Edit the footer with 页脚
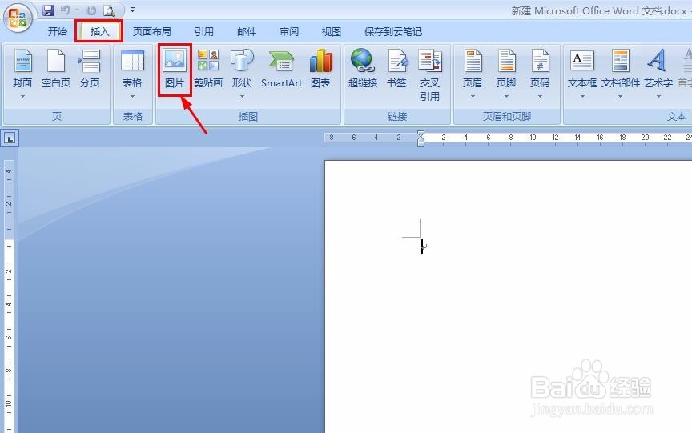The image size is (692, 433). (x=506, y=68)
